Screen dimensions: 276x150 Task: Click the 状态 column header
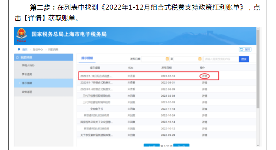[130, 68]
